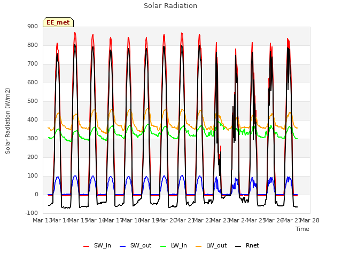Click the 500 y-axis tick label

pyautogui.click(x=33, y=101)
